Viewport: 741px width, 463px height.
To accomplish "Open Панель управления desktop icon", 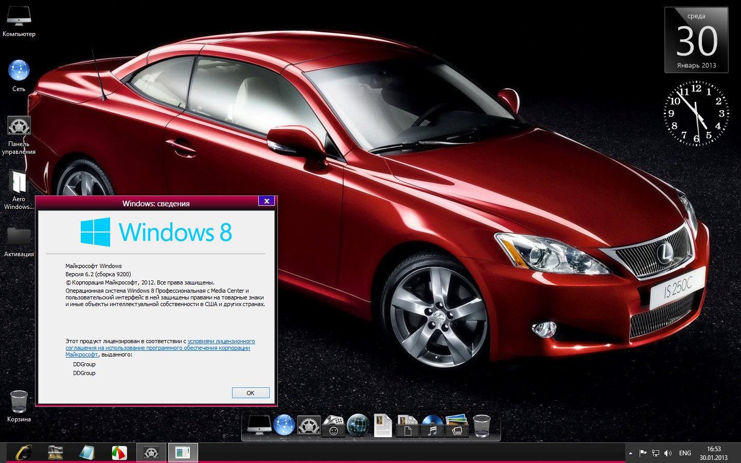I will 19,127.
